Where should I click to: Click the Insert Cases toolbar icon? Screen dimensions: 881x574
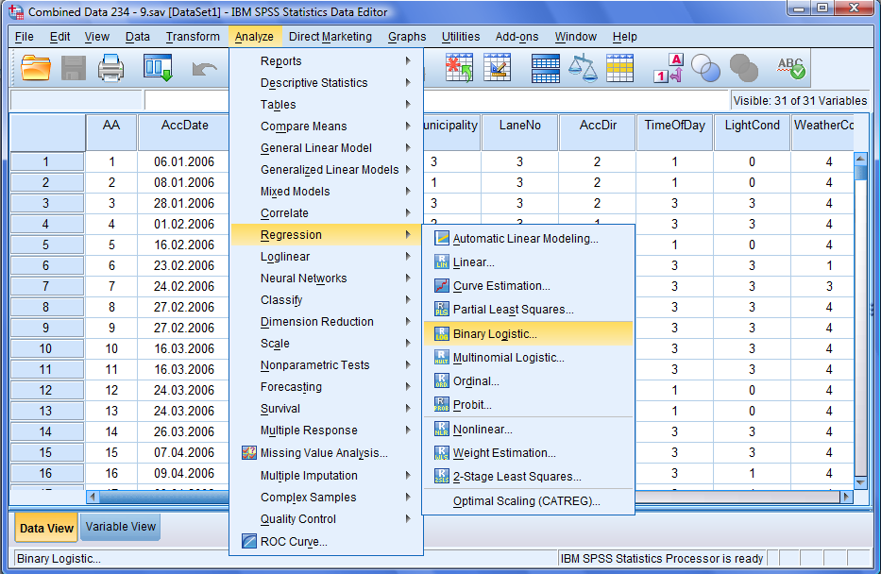pyautogui.click(x=459, y=68)
